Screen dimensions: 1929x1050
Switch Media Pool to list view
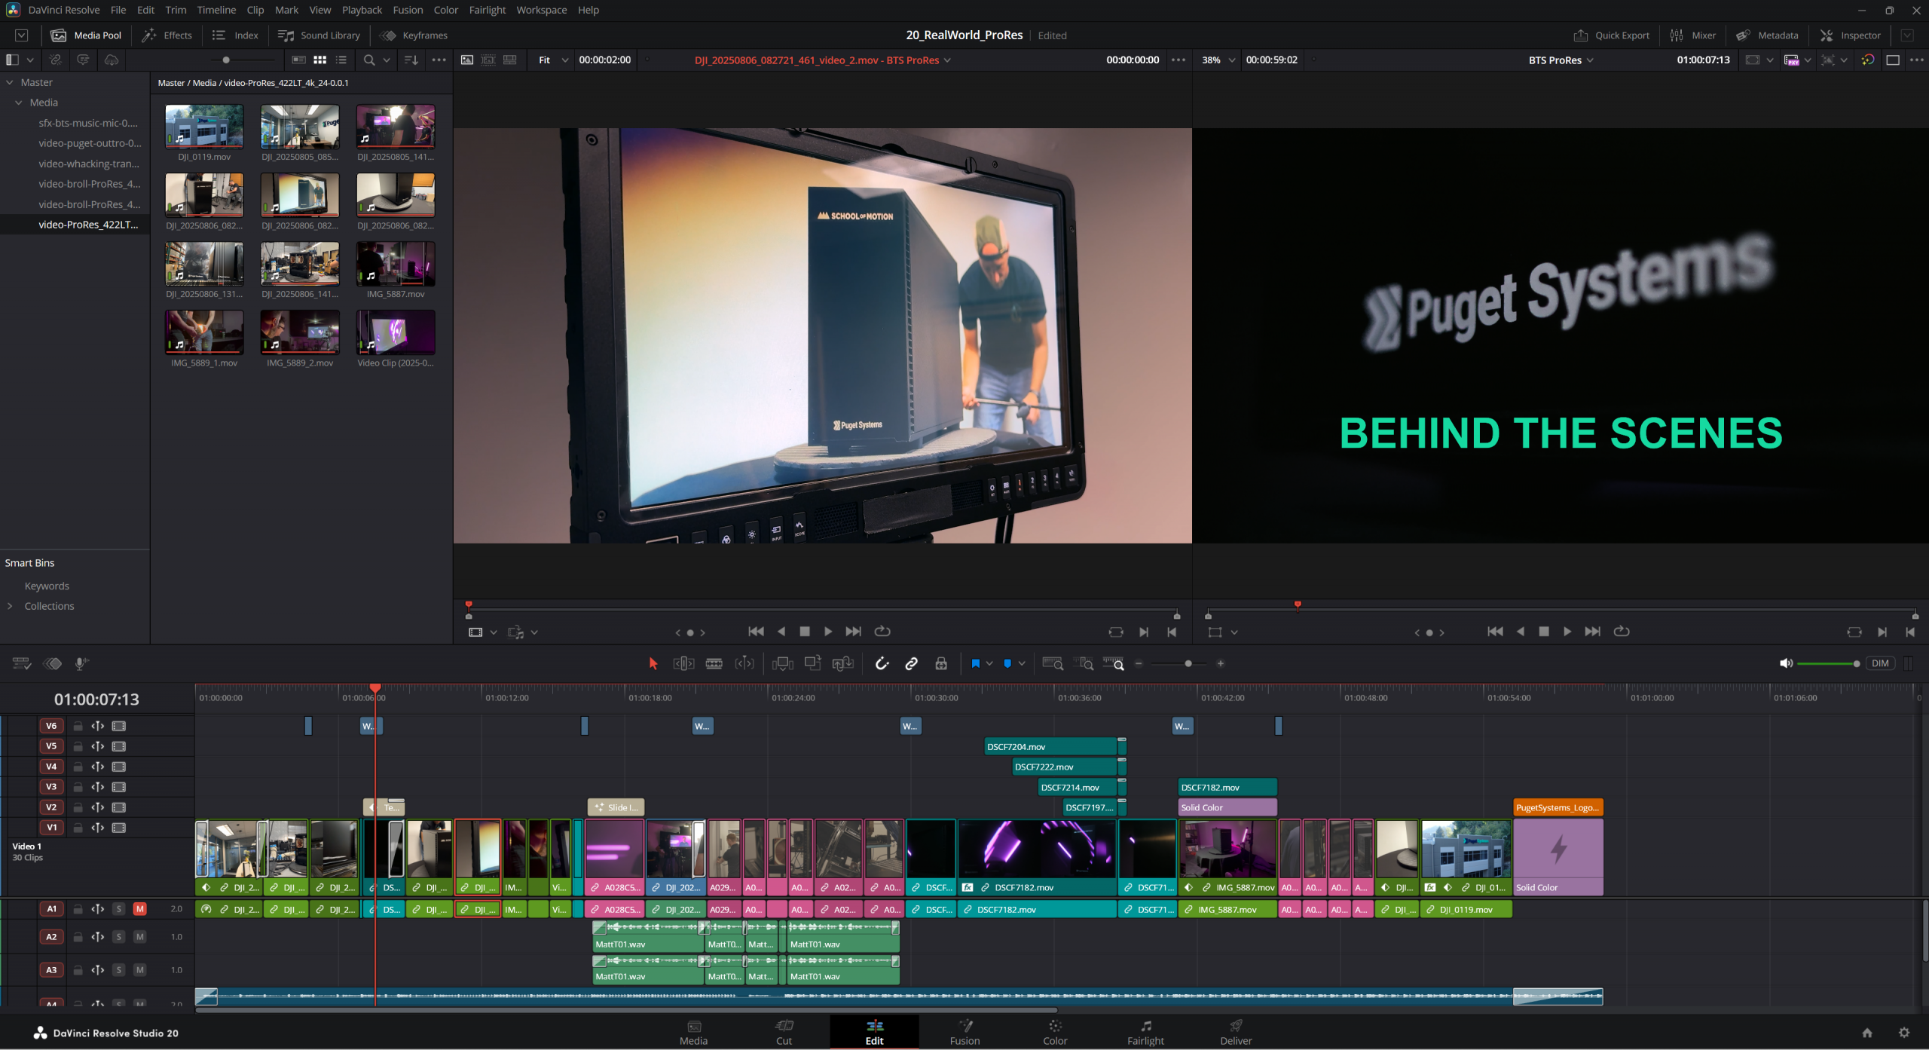click(341, 60)
